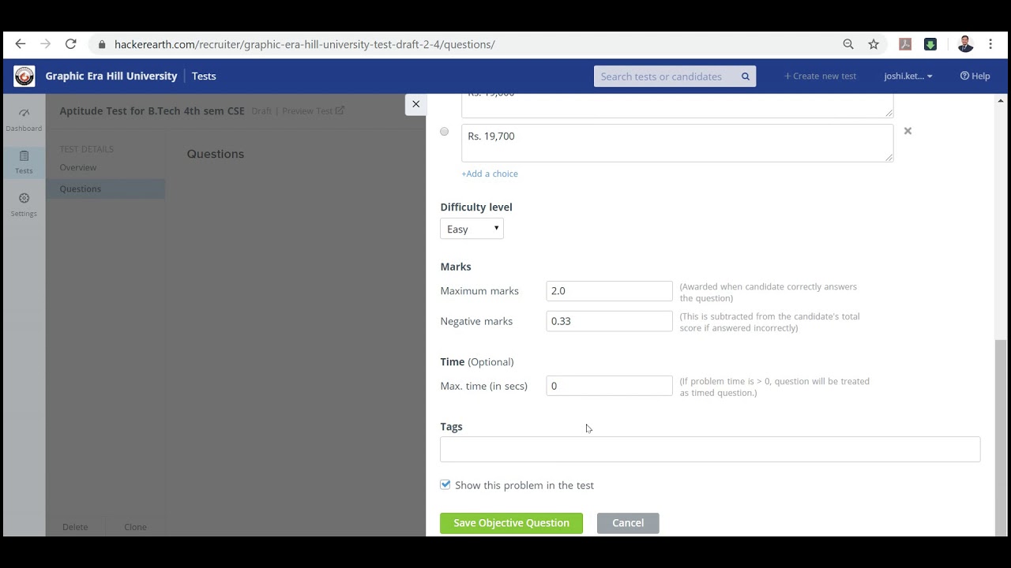View site info via the padlock icon
This screenshot has width=1011, height=568.
(x=101, y=44)
